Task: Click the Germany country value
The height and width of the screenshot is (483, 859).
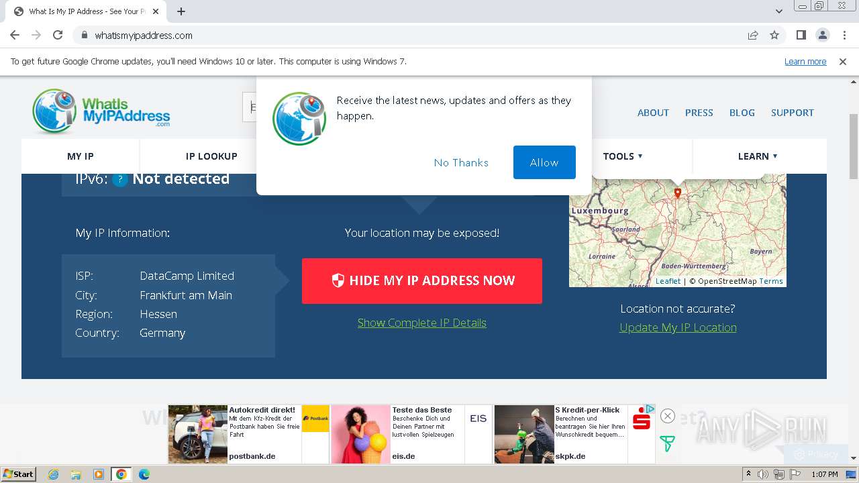Action: coord(162,333)
